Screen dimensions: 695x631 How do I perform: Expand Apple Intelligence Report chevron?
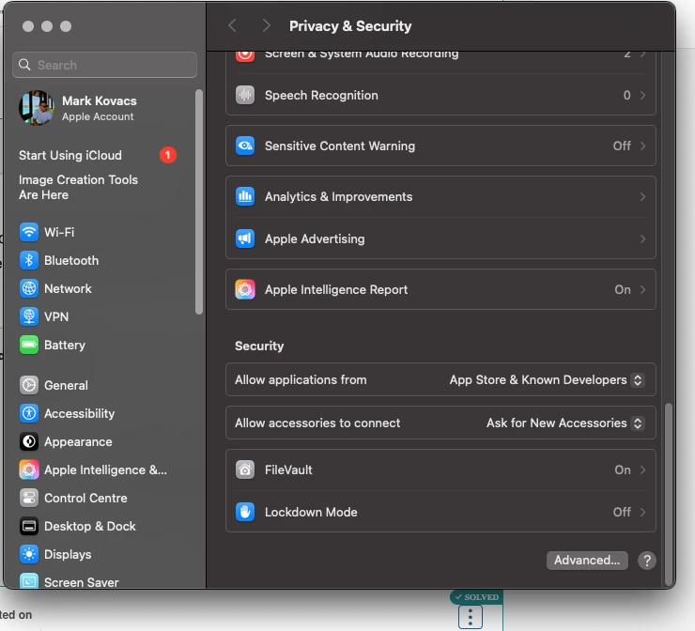[642, 289]
